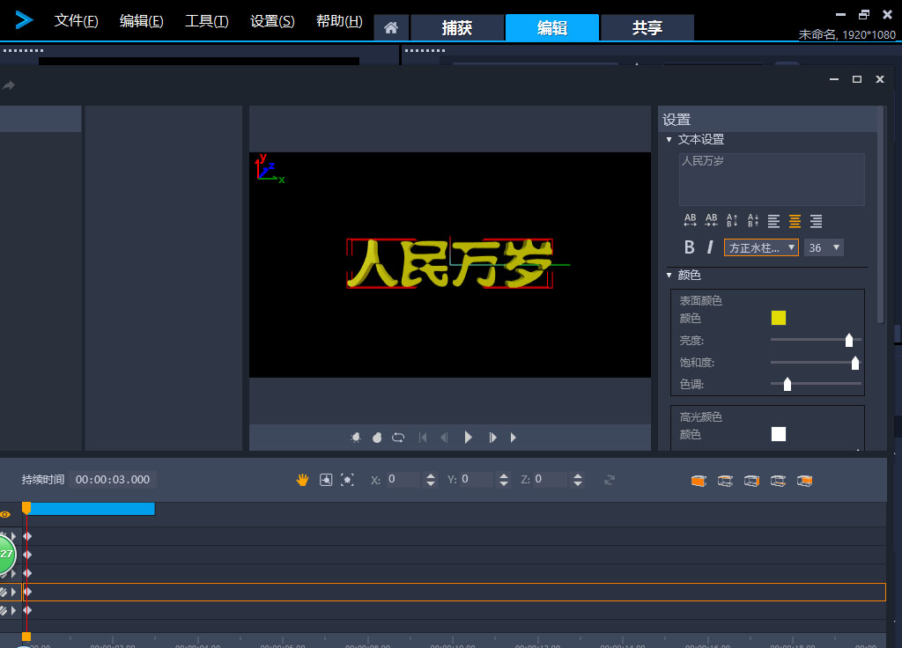Click the 亮度 brightness slider
This screenshot has height=648, width=902.
click(816, 340)
